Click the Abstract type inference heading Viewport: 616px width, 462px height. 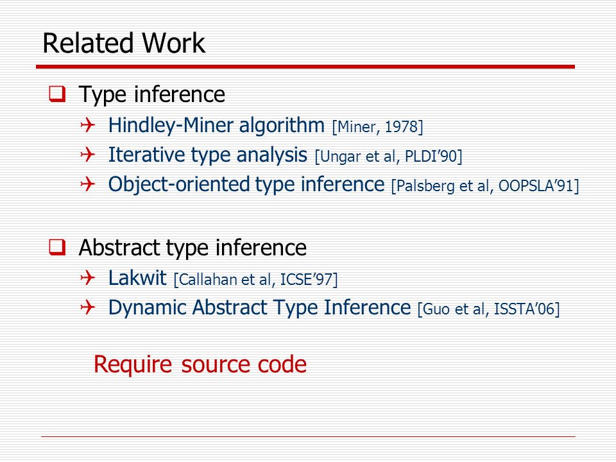(193, 248)
